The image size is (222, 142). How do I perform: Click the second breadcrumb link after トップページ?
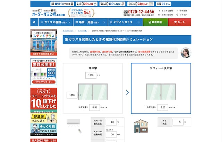click(x=82, y=31)
